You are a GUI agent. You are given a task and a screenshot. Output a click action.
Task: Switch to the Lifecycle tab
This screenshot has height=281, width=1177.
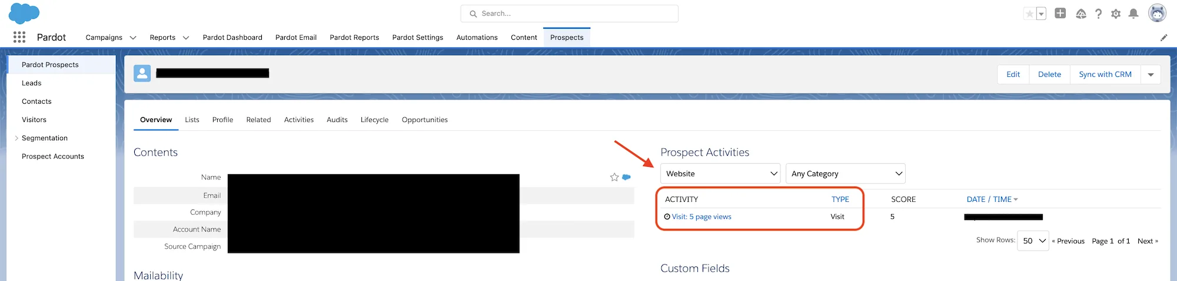(x=374, y=120)
